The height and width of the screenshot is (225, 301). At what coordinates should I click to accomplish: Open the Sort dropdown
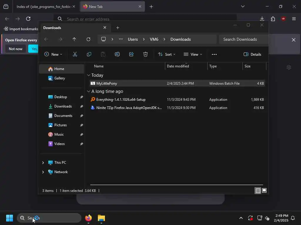point(167,54)
